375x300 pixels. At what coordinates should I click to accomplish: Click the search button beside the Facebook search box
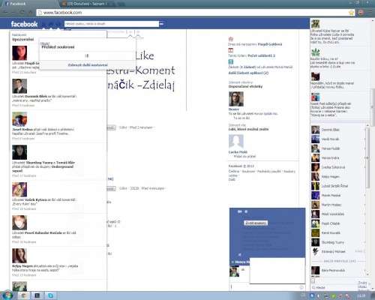161,24
